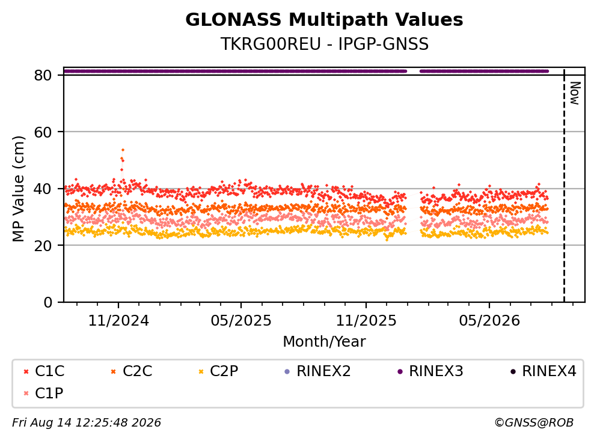Click the C1P pink legend marker
The width and height of the screenshot is (597, 441).
point(26,394)
